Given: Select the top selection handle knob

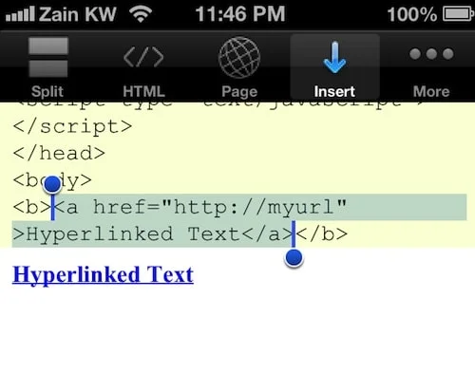Looking at the screenshot, I should (52, 185).
